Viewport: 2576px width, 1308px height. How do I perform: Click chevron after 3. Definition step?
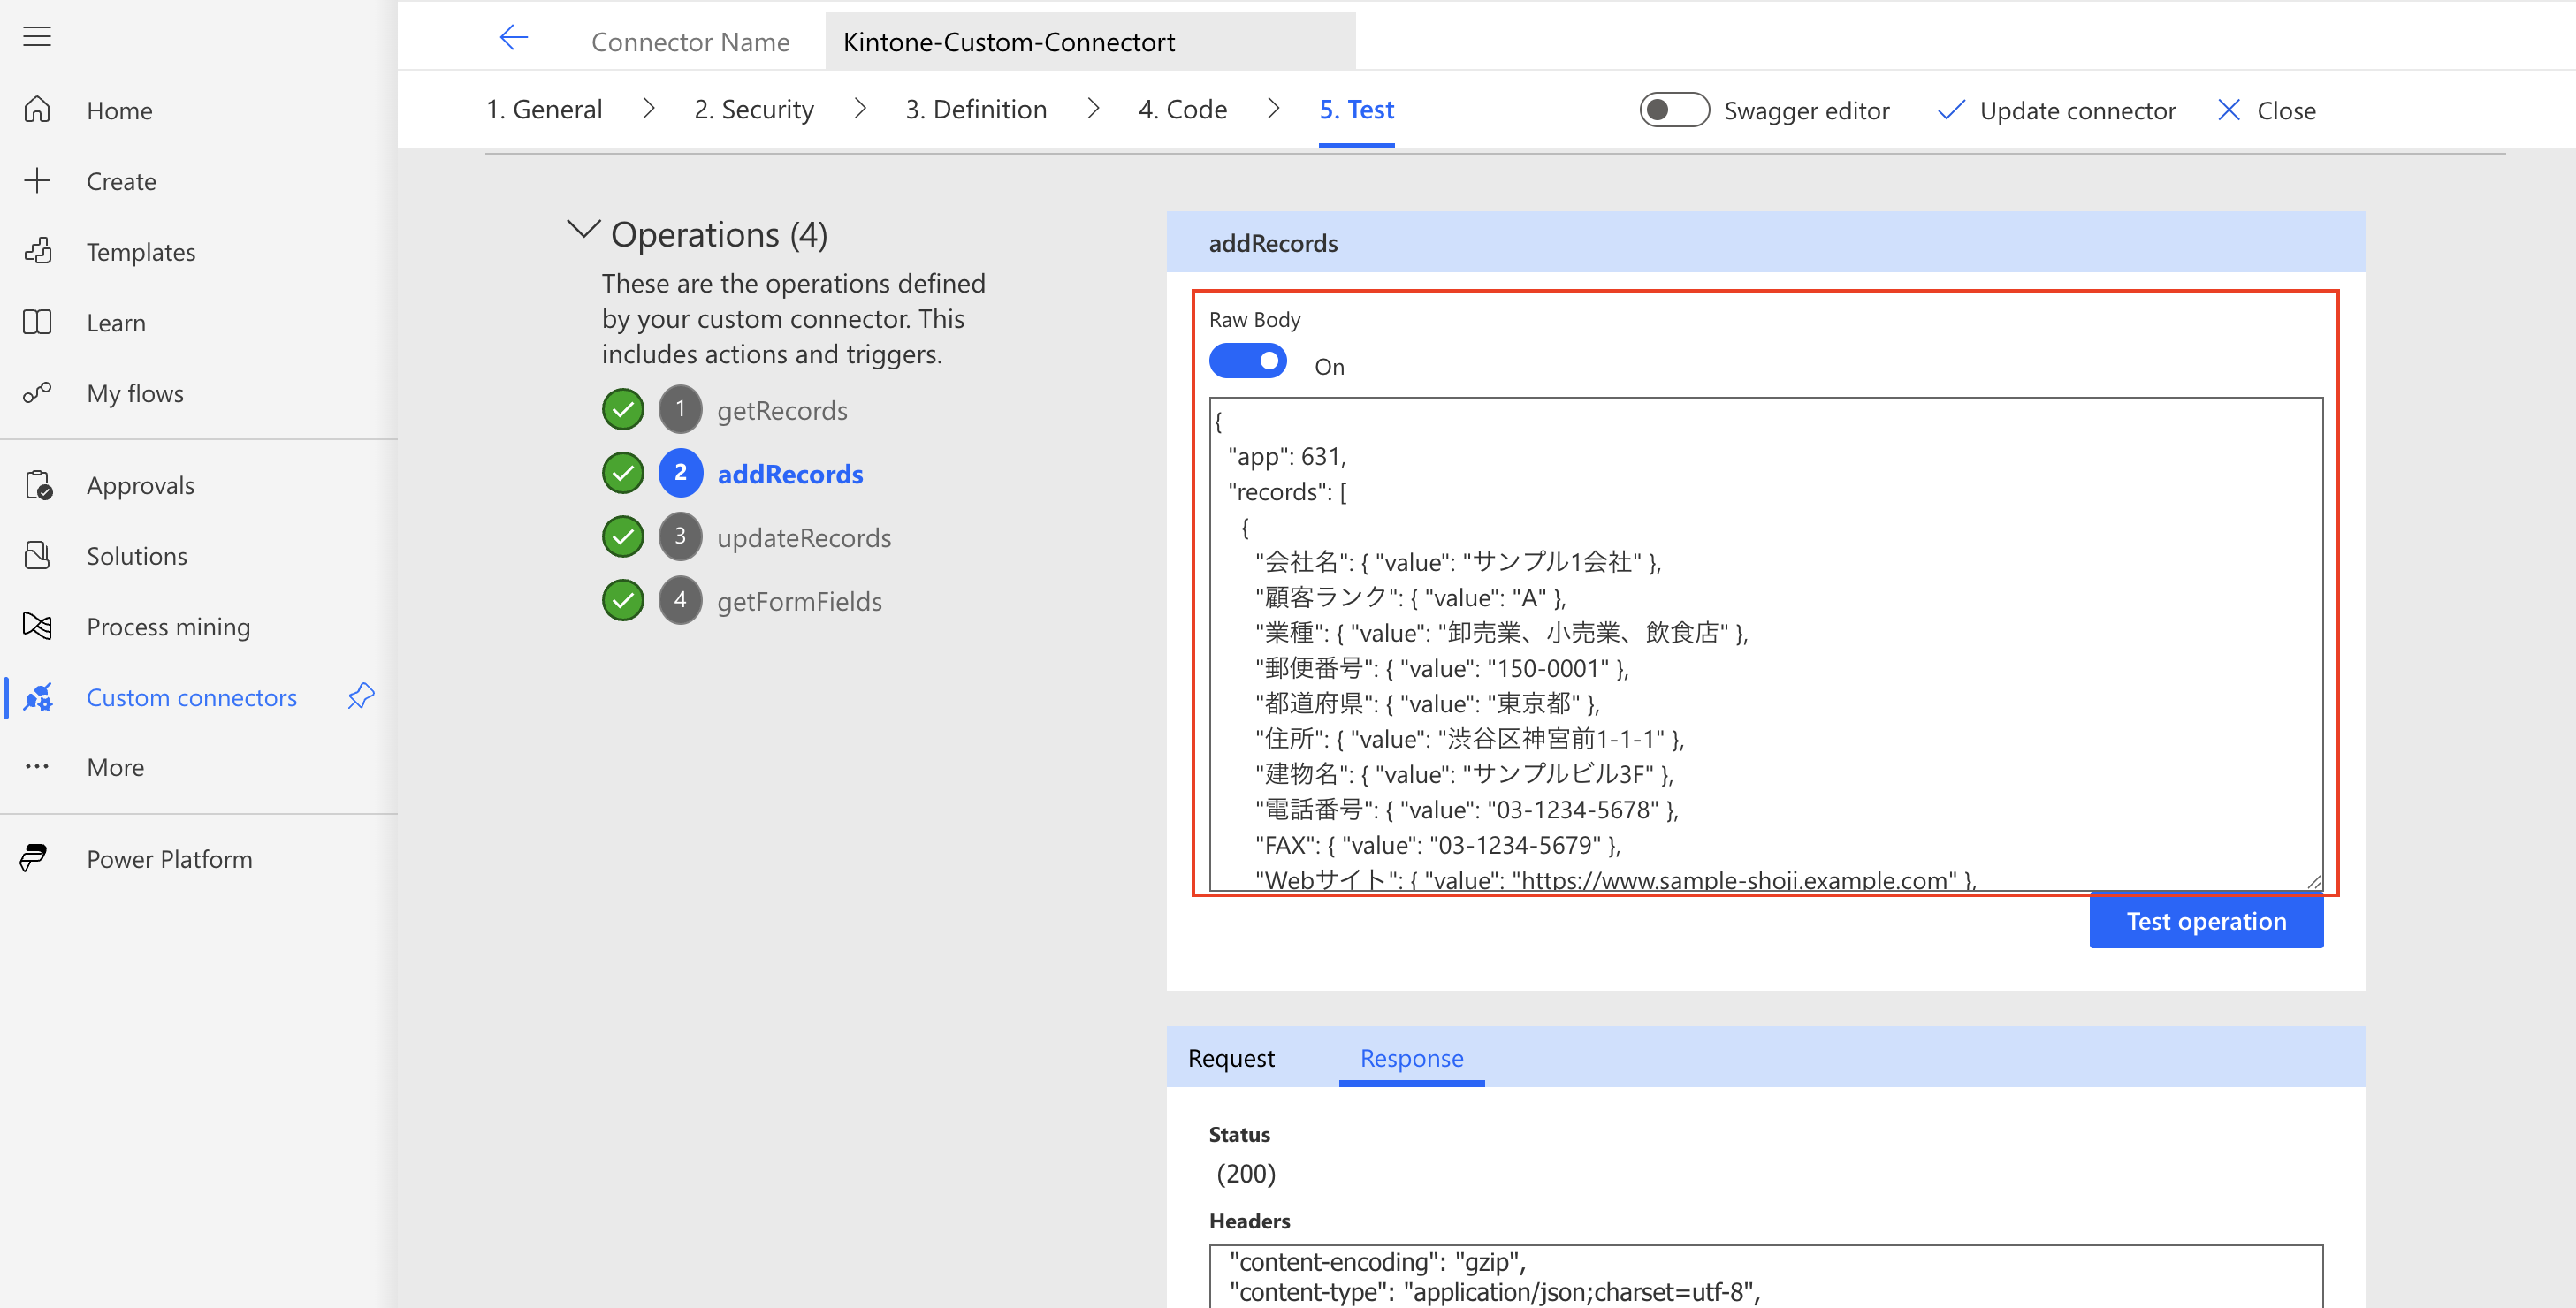pyautogui.click(x=1093, y=108)
